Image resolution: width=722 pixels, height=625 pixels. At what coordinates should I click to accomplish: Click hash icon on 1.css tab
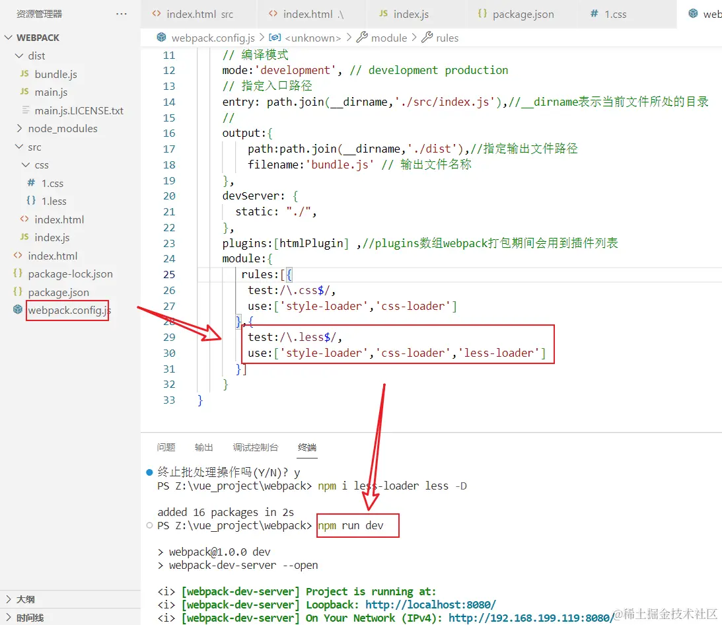click(x=595, y=14)
